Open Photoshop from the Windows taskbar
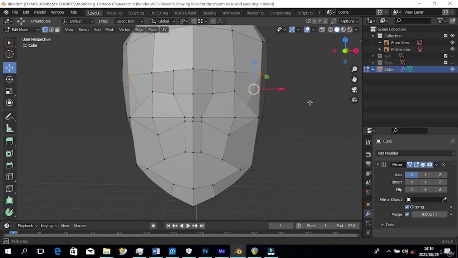Viewport: 458px width, 258px height. pos(205,251)
